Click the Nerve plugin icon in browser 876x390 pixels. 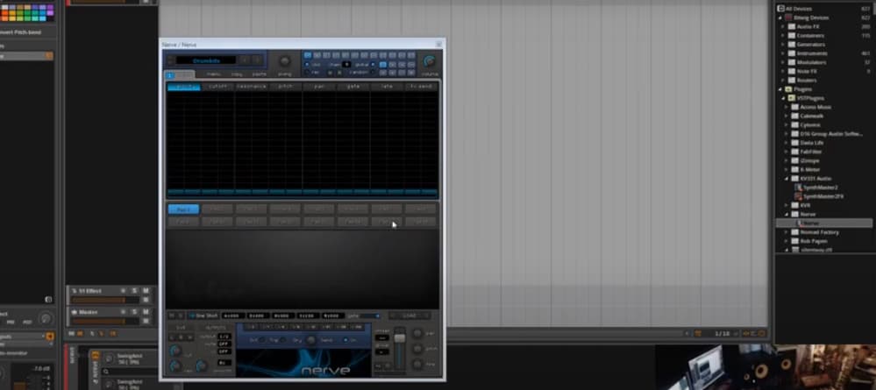click(x=800, y=223)
